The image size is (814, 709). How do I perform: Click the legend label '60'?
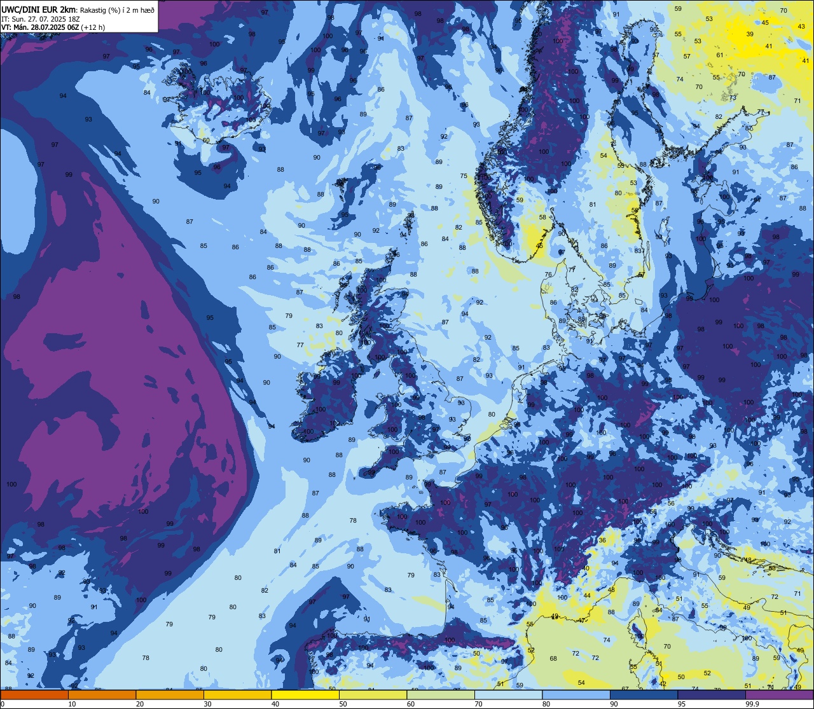(411, 704)
